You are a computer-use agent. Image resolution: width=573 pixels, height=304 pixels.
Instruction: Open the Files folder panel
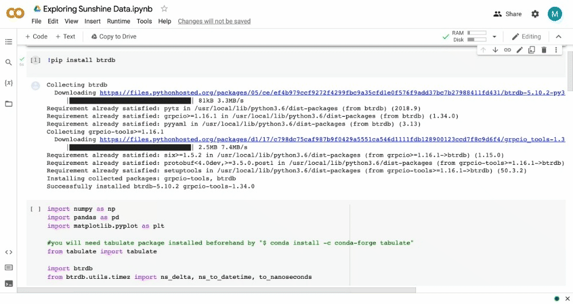pos(9,104)
